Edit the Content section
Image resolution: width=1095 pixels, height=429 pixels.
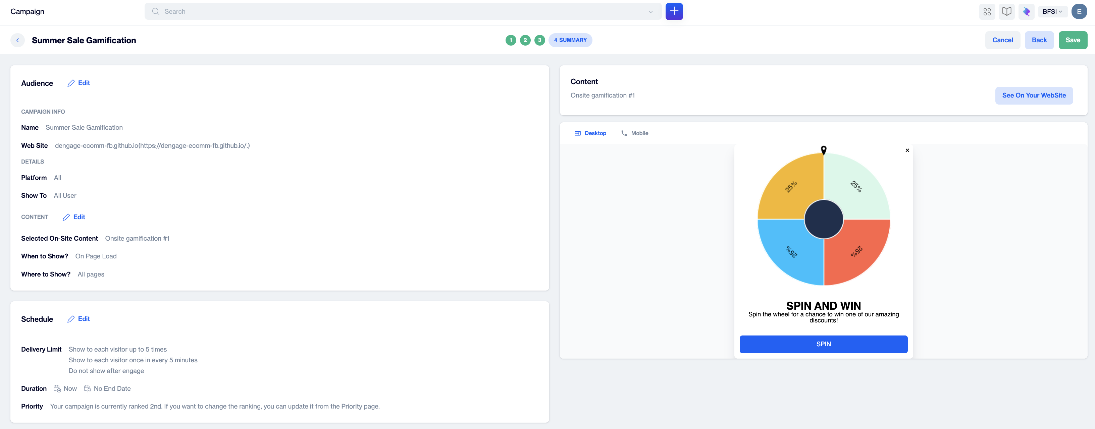[x=74, y=217]
